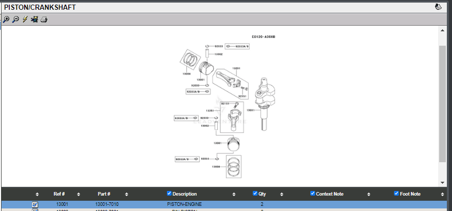Click the Part # column header
452x211 pixels.
click(104, 194)
